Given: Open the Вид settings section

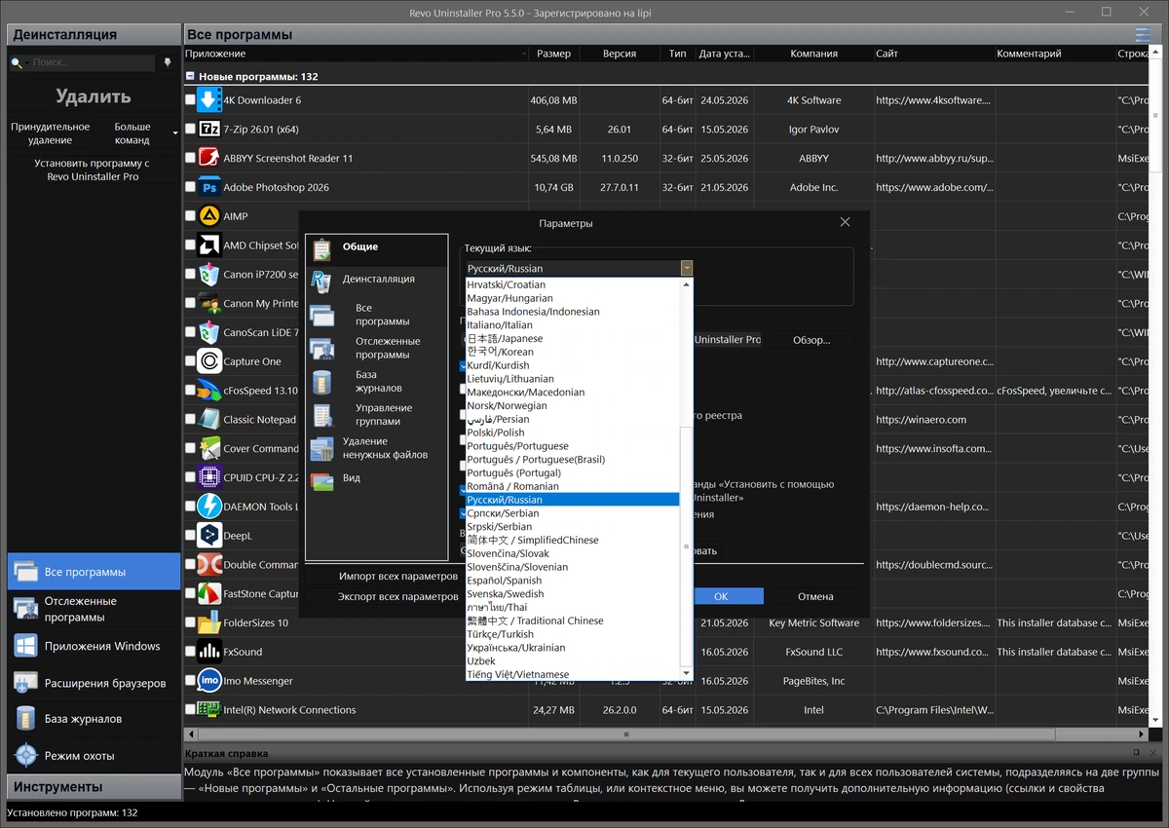Looking at the screenshot, I should tap(378, 478).
